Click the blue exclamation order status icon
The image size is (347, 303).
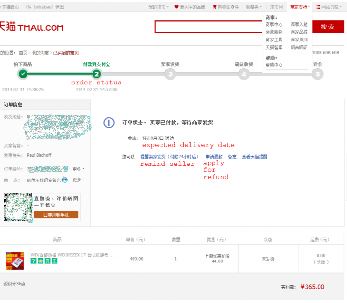tap(109, 123)
